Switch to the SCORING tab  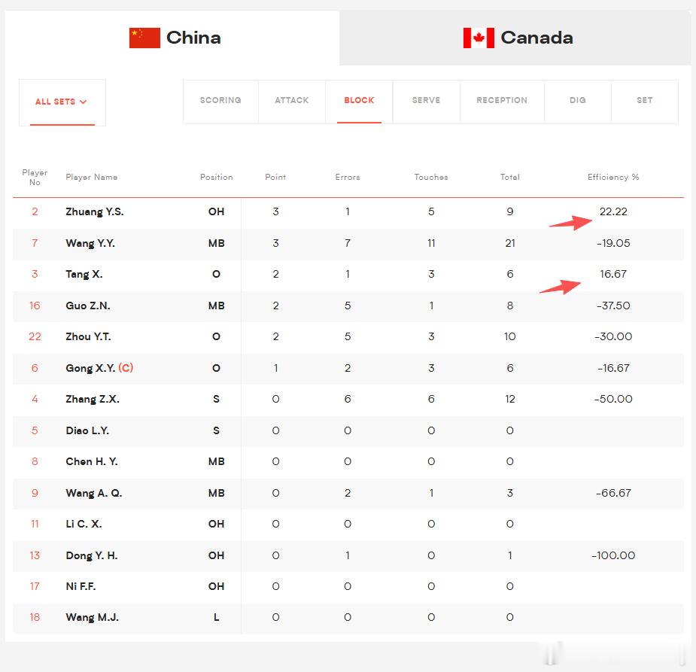(x=220, y=101)
